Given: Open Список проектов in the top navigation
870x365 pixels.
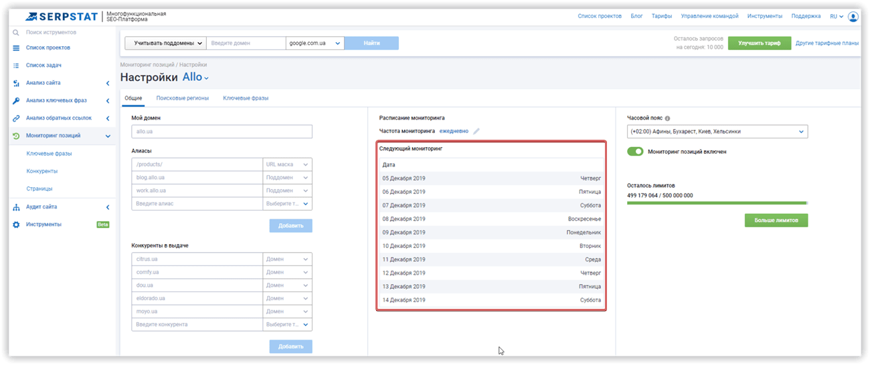Looking at the screenshot, I should pyautogui.click(x=600, y=16).
